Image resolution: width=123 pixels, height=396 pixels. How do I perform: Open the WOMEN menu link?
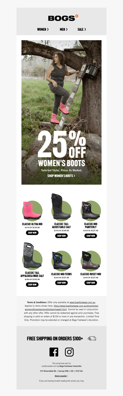tap(43, 29)
